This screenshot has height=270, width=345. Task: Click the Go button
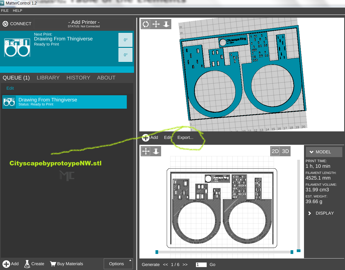coord(213,265)
